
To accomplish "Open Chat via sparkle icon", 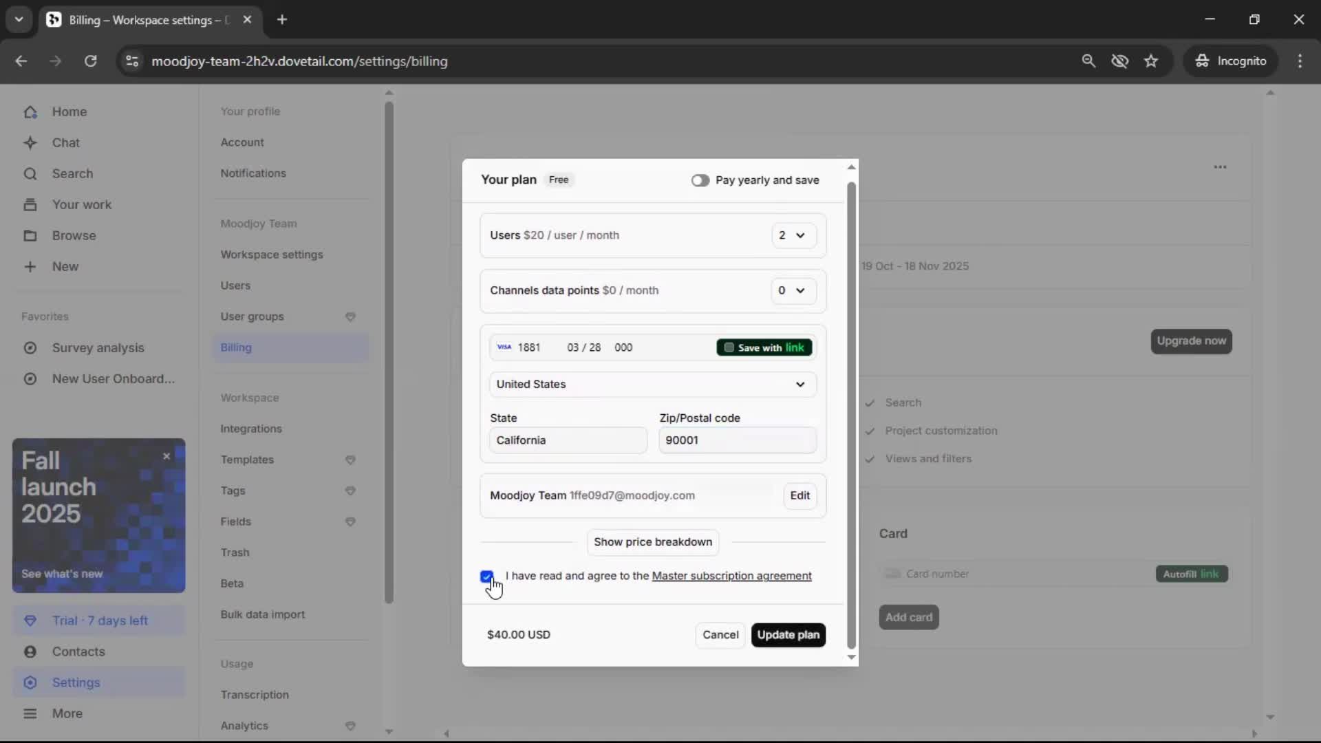I will (30, 143).
